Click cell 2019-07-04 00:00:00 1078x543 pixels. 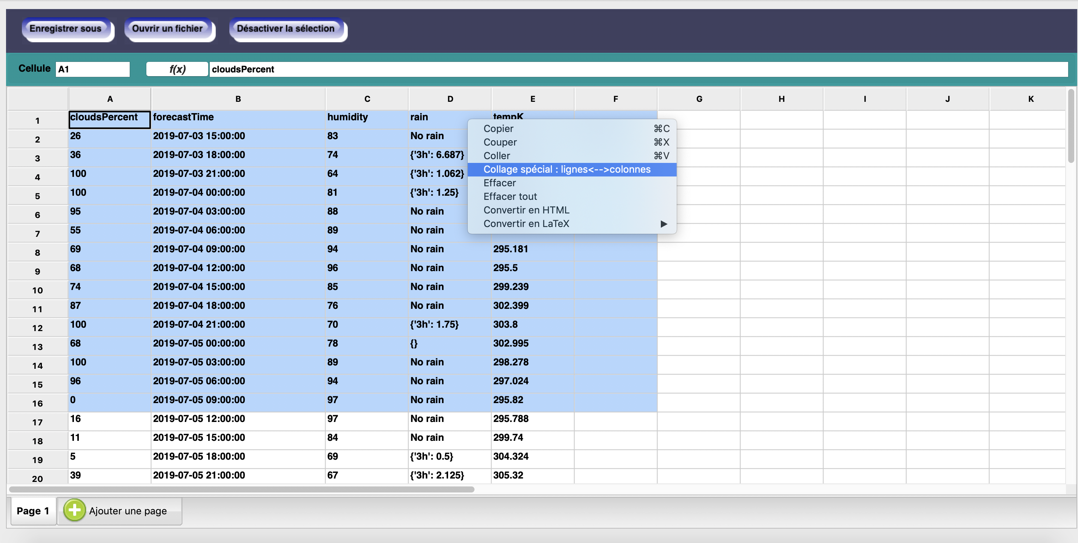point(238,195)
